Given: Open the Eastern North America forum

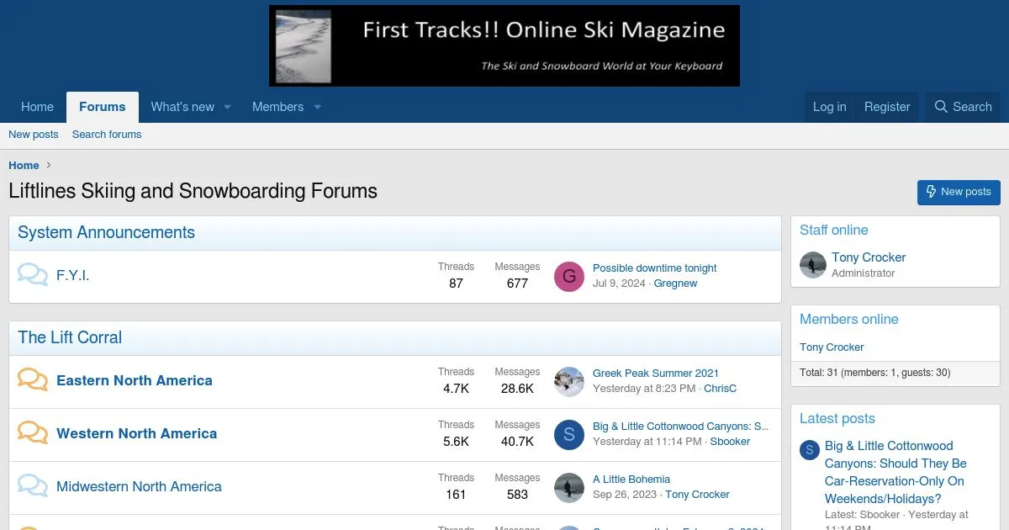Looking at the screenshot, I should (x=135, y=380).
